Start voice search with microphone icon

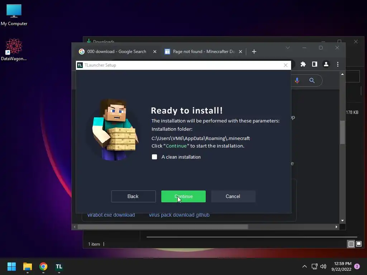coord(297,81)
